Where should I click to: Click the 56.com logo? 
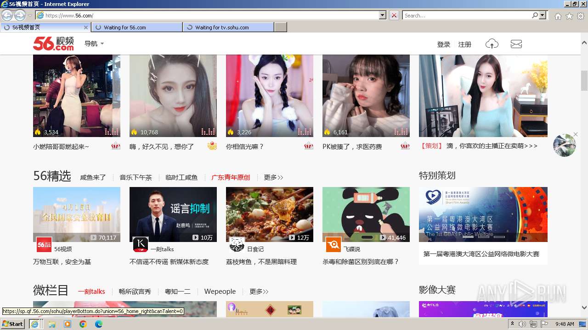click(53, 44)
